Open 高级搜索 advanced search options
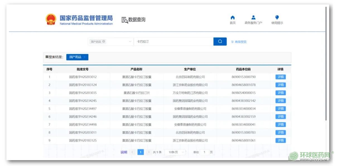 click(x=239, y=42)
